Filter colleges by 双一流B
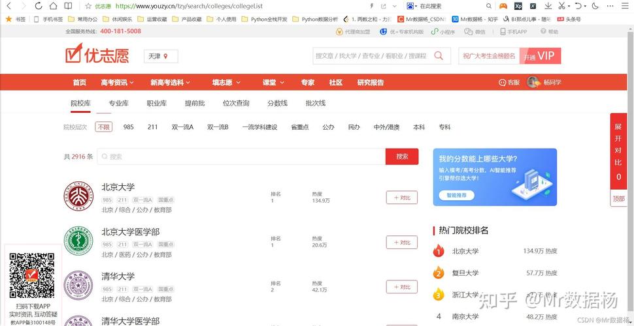The image size is (634, 326). pos(218,127)
